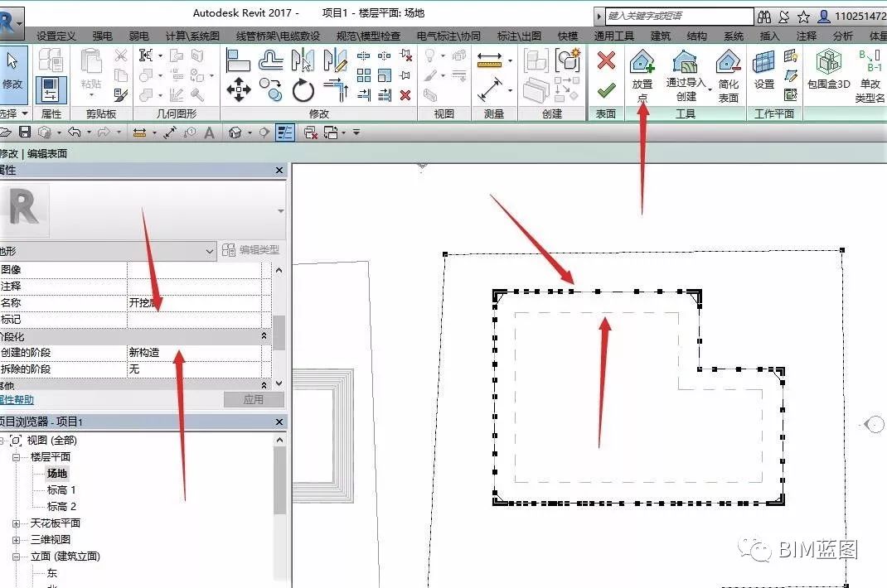Viewport: 887px width, 588px height.
Task: Click the Save icon in the quick access toolbar
Action: point(25,133)
